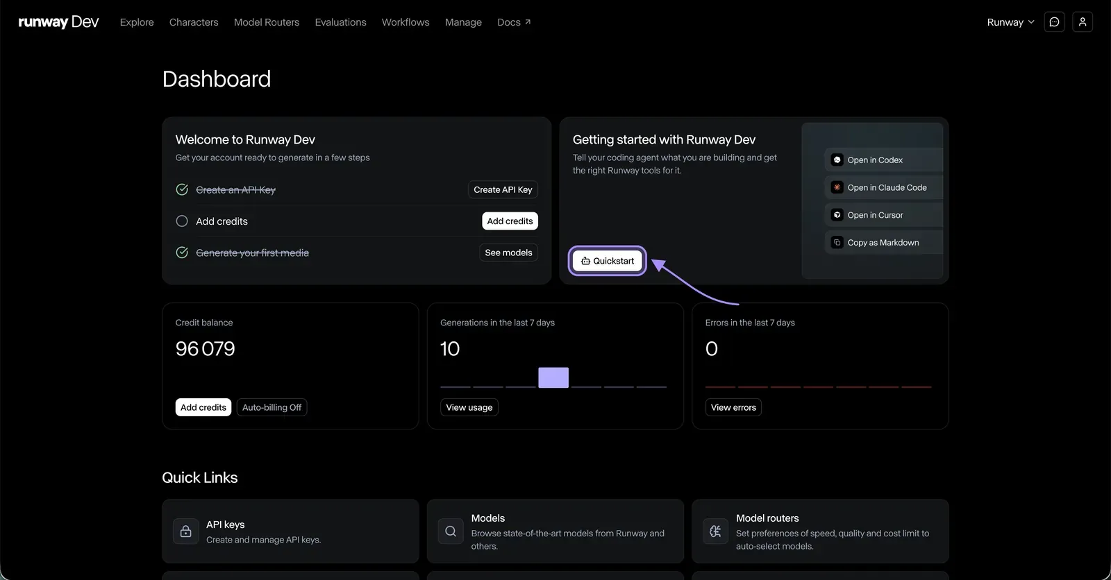Go to the Characters tab

coord(194,22)
